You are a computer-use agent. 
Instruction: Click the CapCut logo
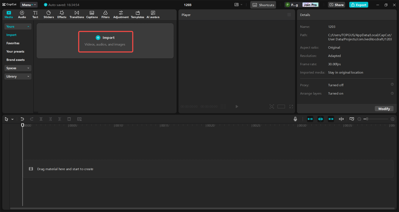pos(9,5)
